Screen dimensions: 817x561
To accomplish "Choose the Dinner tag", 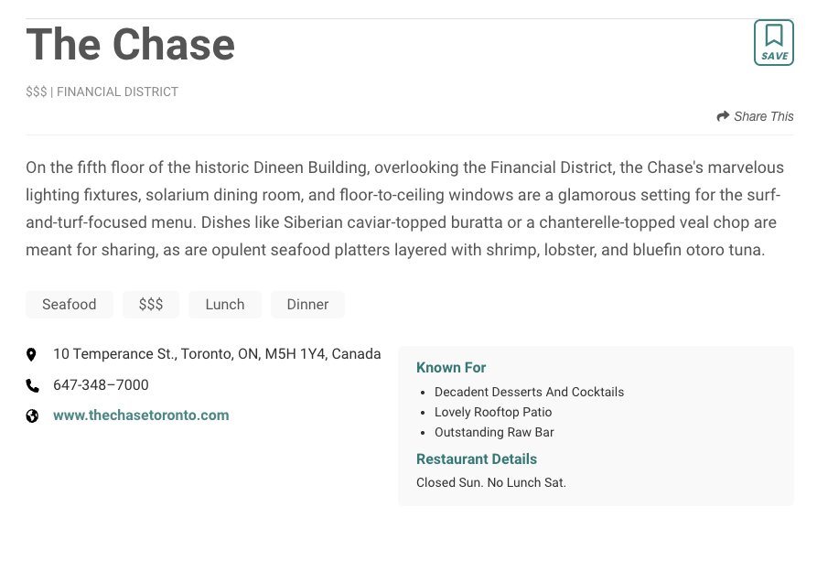I will 307,305.
